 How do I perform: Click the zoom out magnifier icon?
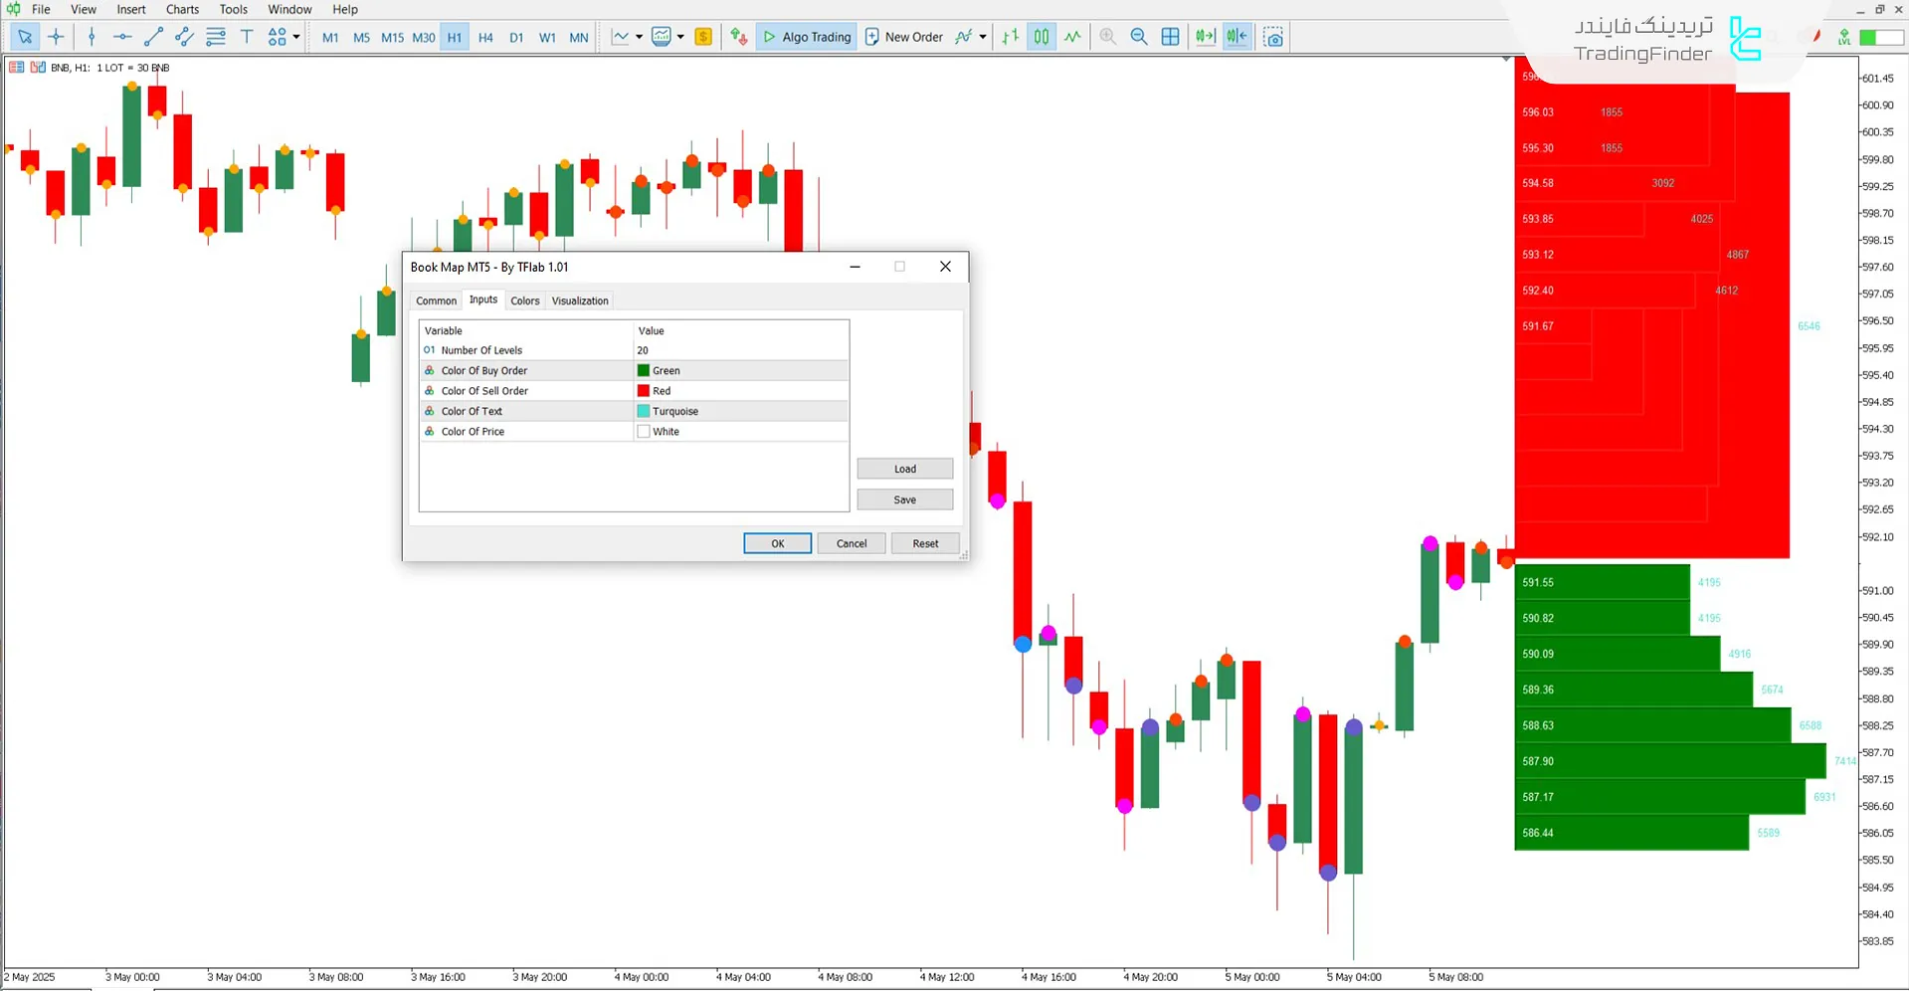[x=1139, y=37]
